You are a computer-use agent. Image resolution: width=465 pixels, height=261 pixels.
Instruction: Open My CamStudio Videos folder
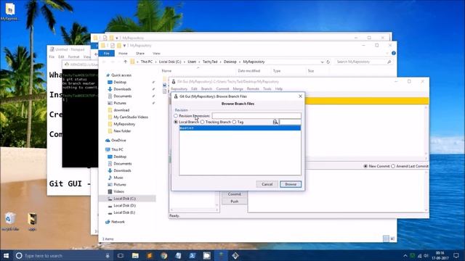(x=131, y=117)
